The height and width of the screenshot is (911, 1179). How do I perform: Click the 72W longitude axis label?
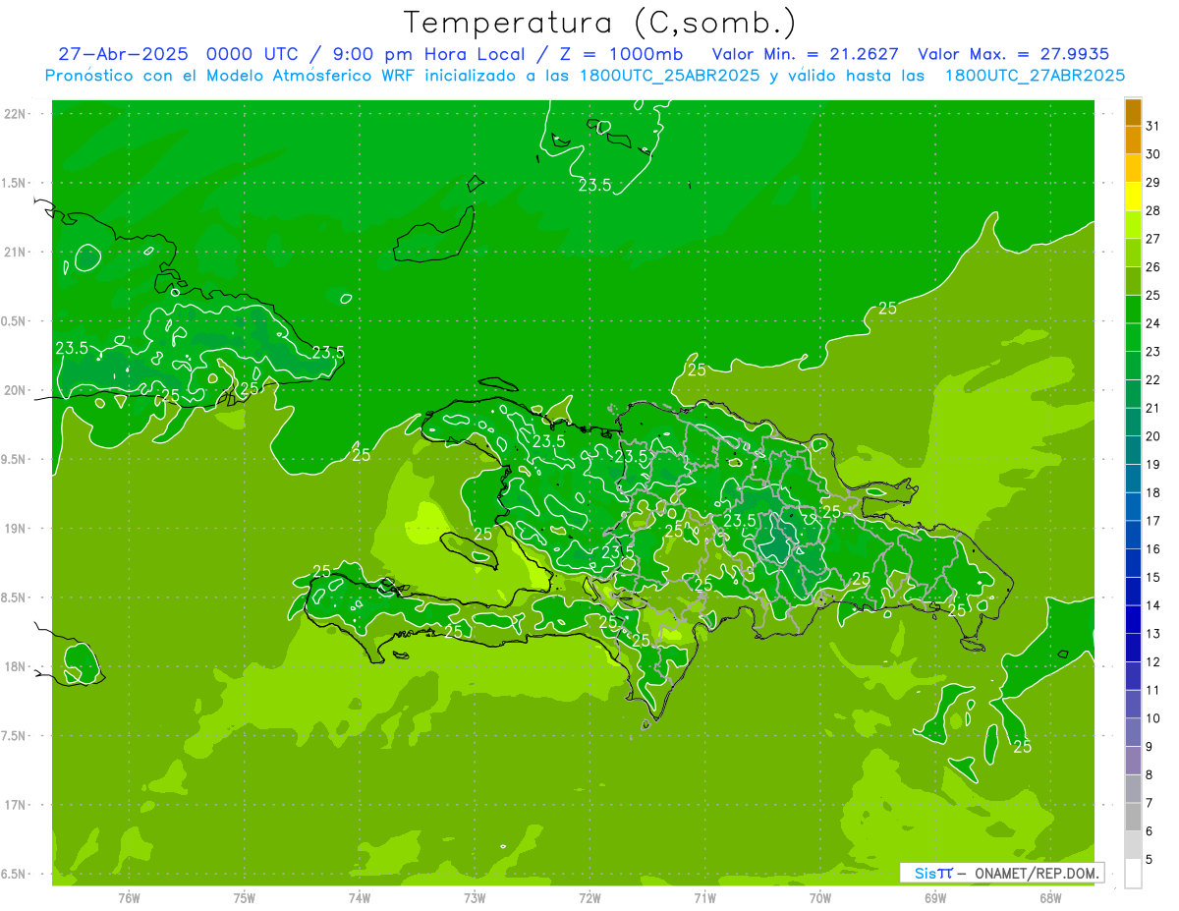(589, 897)
